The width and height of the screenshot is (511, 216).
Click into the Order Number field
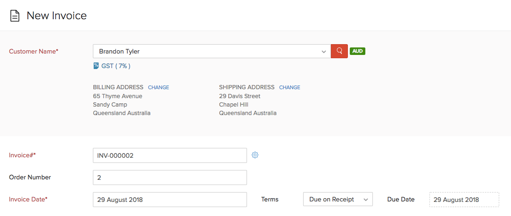[x=170, y=177]
